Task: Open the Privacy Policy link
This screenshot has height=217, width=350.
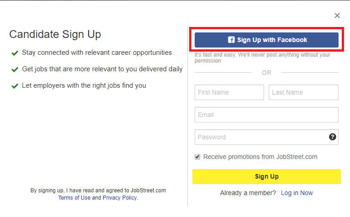Action: (120, 198)
